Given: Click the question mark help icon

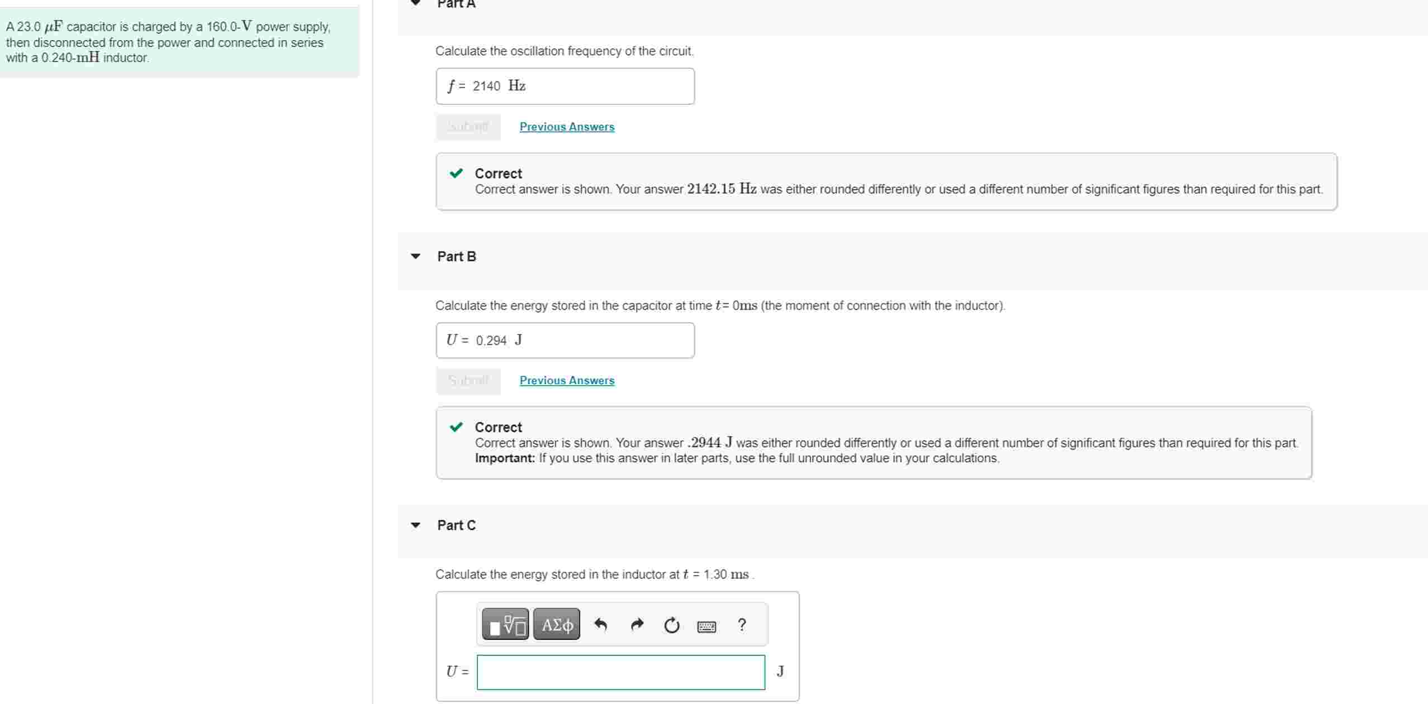Looking at the screenshot, I should [x=742, y=624].
